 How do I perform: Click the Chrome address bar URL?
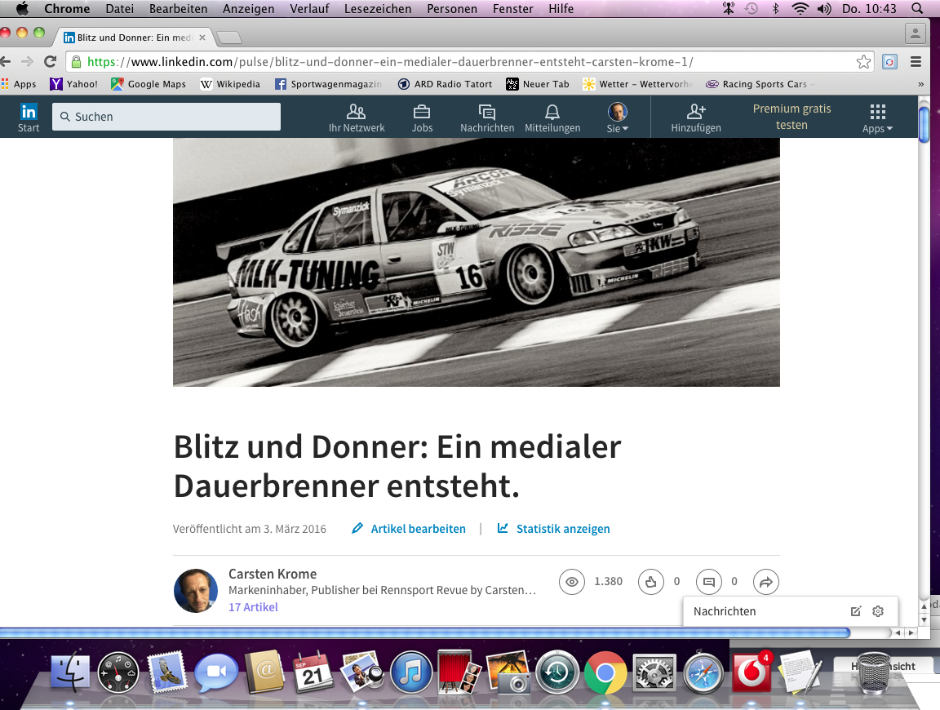point(390,62)
